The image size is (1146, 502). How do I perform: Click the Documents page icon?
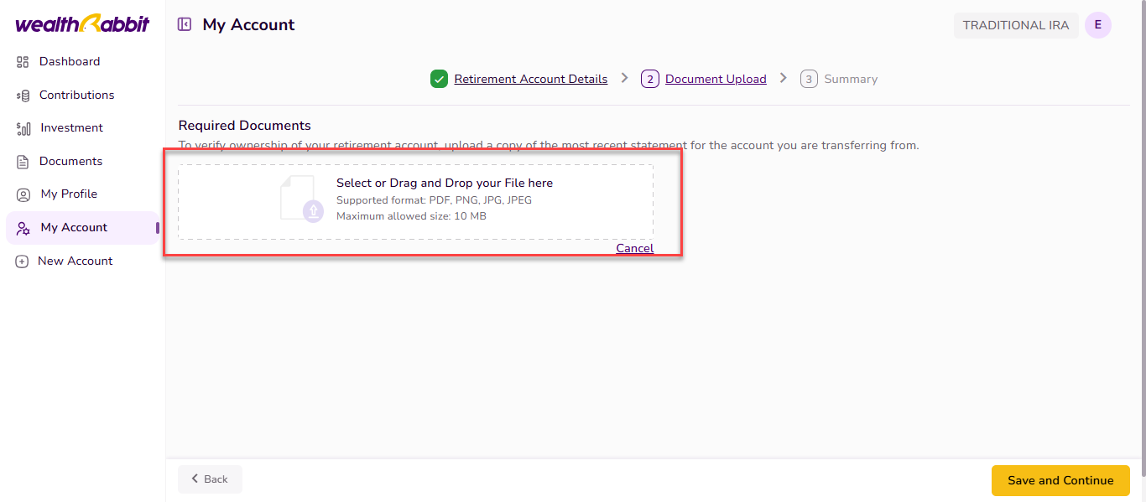pos(23,162)
